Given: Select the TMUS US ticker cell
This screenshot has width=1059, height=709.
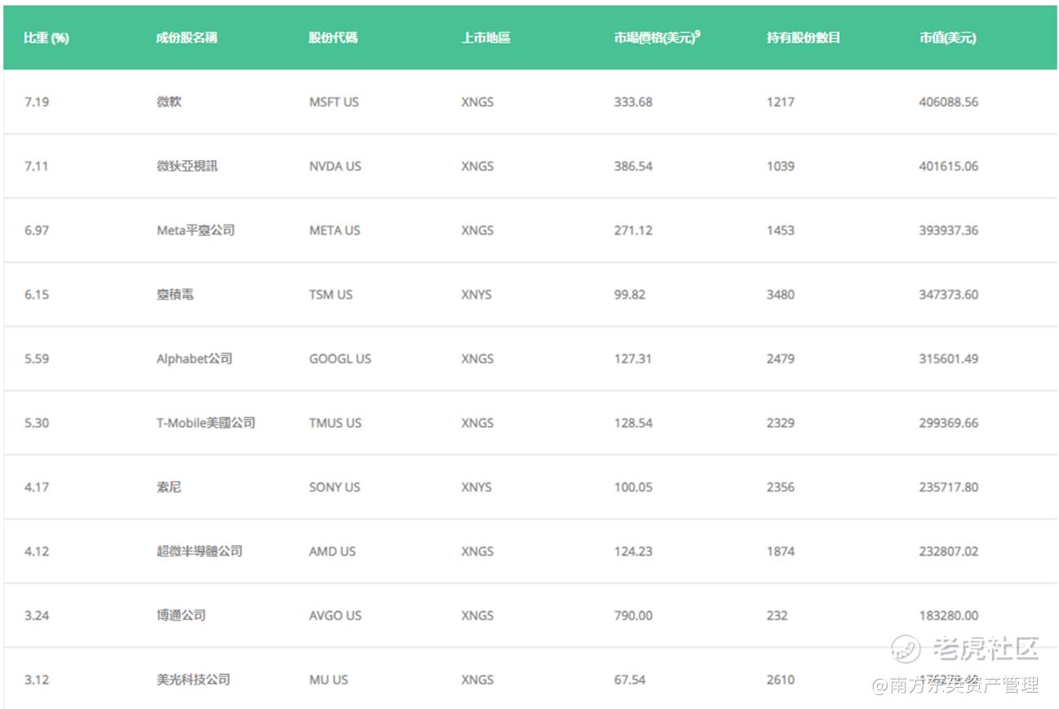Looking at the screenshot, I should (336, 423).
